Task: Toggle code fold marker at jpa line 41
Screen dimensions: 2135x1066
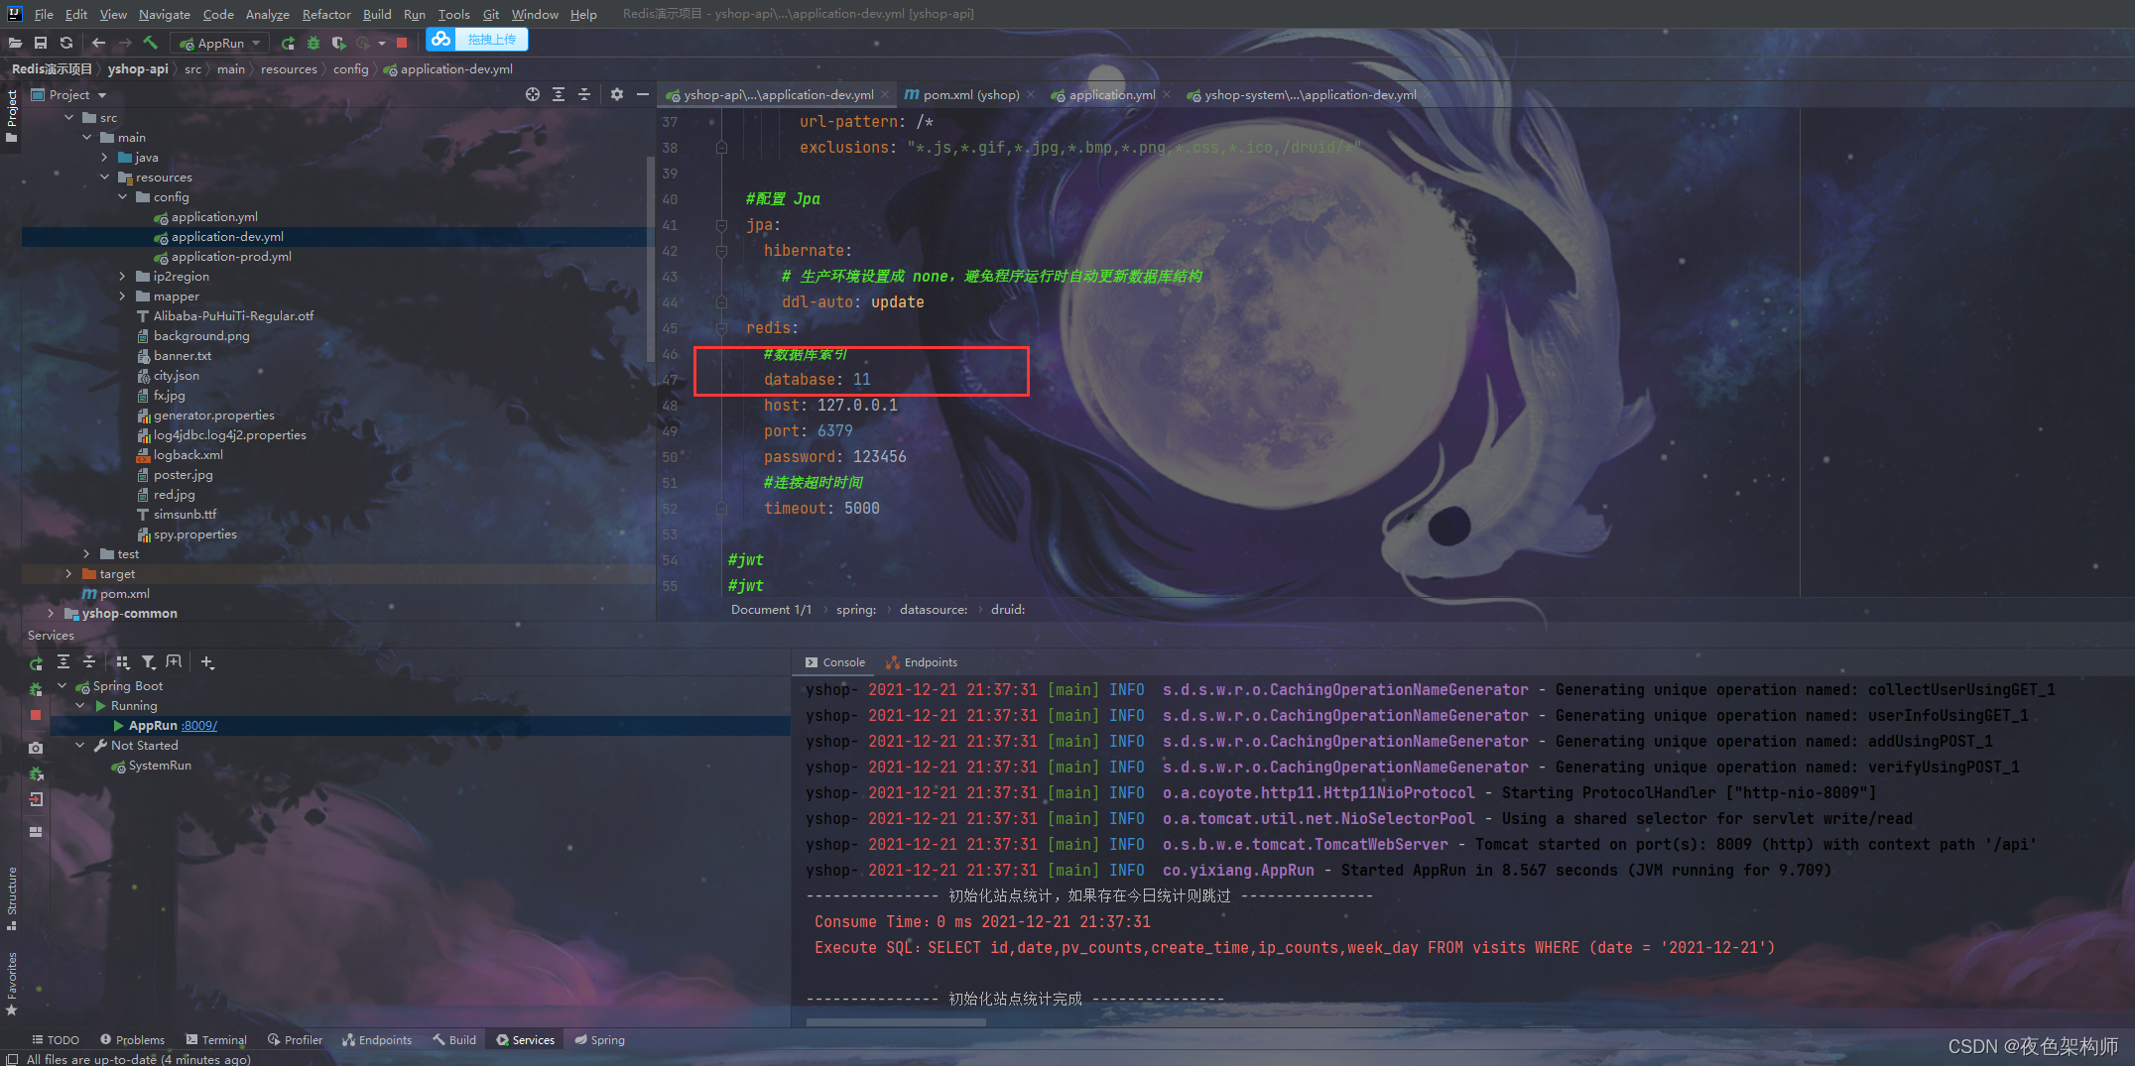Action: [x=721, y=225]
